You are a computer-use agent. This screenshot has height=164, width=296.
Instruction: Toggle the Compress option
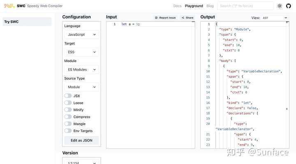tap(68, 117)
